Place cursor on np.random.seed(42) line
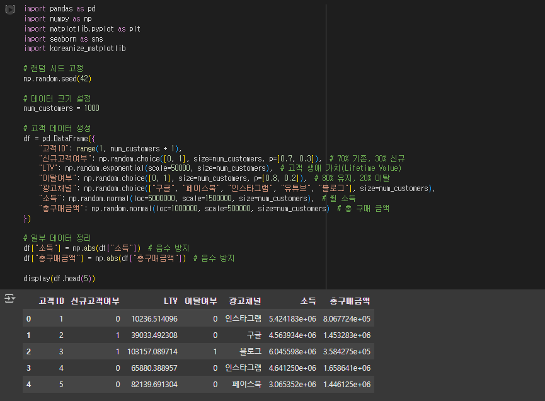Viewport: 545px width, 401px height. [x=57, y=79]
